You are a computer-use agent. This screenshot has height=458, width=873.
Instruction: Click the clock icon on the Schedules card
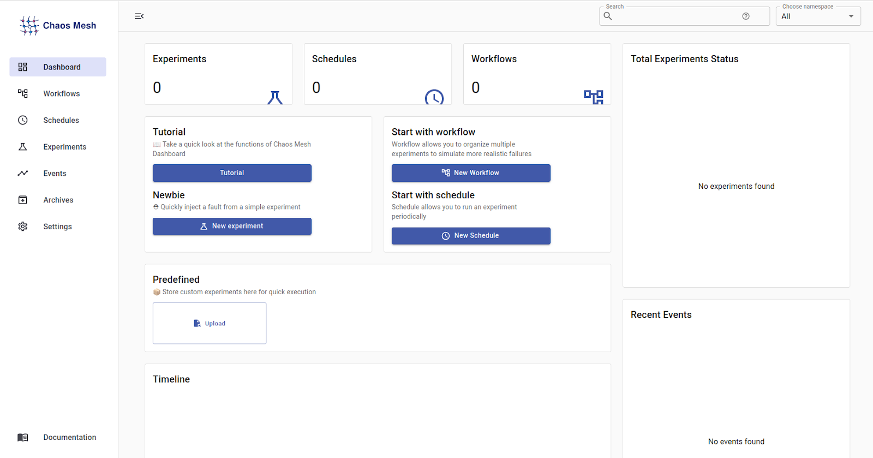[x=434, y=97]
